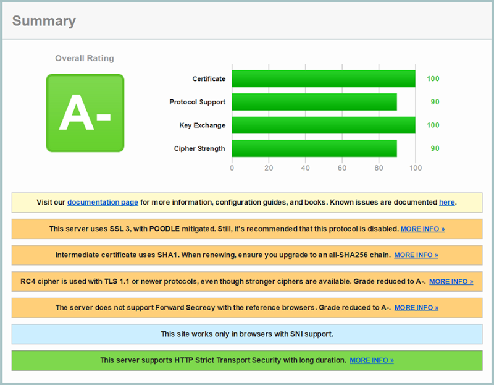494x385 pixels.
Task: Click the green 100 score beside Certificate
Action: 432,78
